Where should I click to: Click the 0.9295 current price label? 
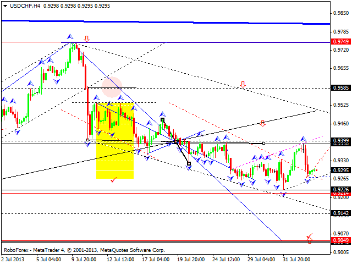[339, 170]
